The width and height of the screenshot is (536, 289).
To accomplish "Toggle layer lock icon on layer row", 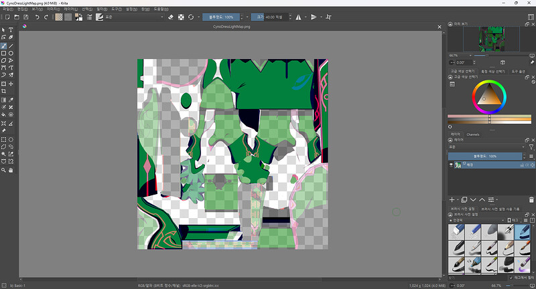I will coord(522,165).
